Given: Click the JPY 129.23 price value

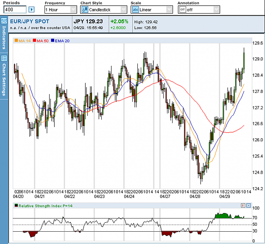Looking at the screenshot, I should tap(88, 22).
